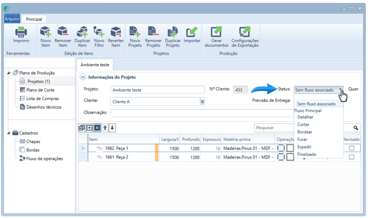This screenshot has width=368, height=218.
Task: Open Lista de Compras in tree
Action: coord(43,98)
